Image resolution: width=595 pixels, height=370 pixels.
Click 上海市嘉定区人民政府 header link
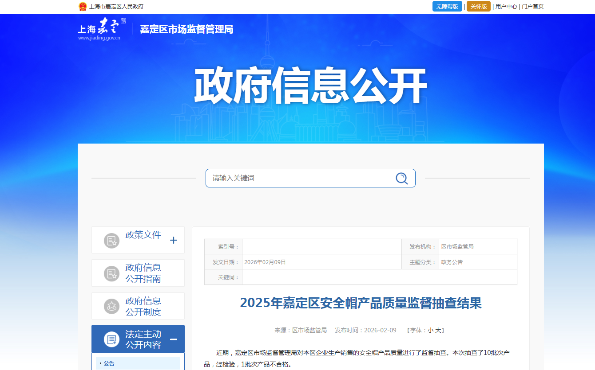point(116,7)
